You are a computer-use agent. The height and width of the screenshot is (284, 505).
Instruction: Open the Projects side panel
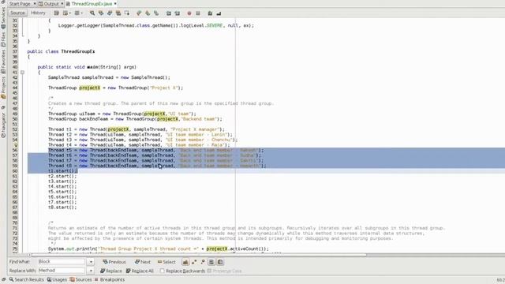click(x=3, y=87)
